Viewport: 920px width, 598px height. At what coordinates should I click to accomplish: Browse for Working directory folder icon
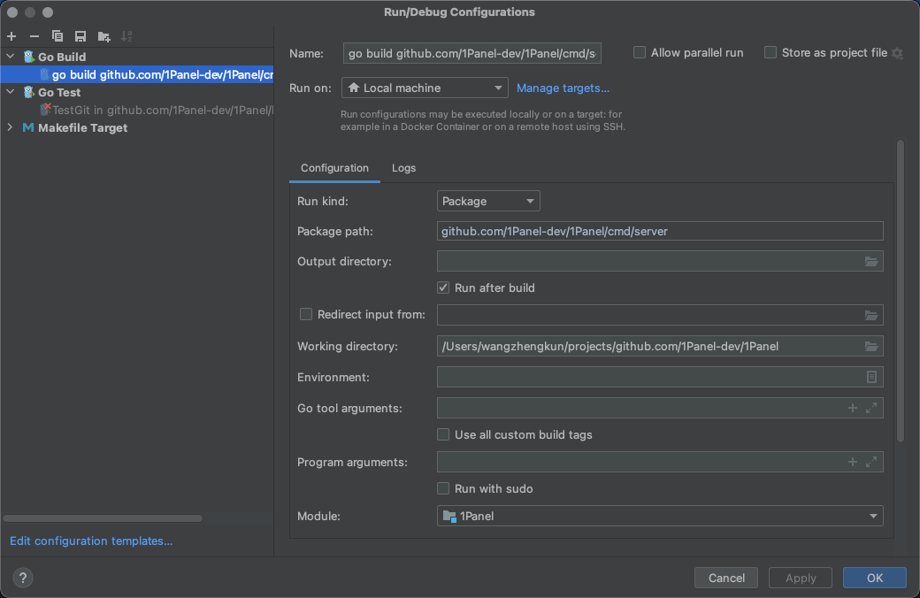pos(871,346)
